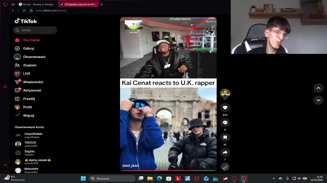
Task: Focus the address bar showing www.tiktok.com/foryou
Action: [51, 11]
